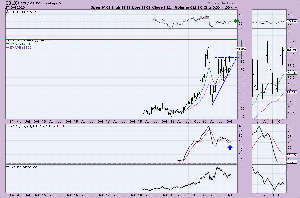Click the 66.30 EMA tag on right axis
The image size is (300, 198).
pos(292,92)
